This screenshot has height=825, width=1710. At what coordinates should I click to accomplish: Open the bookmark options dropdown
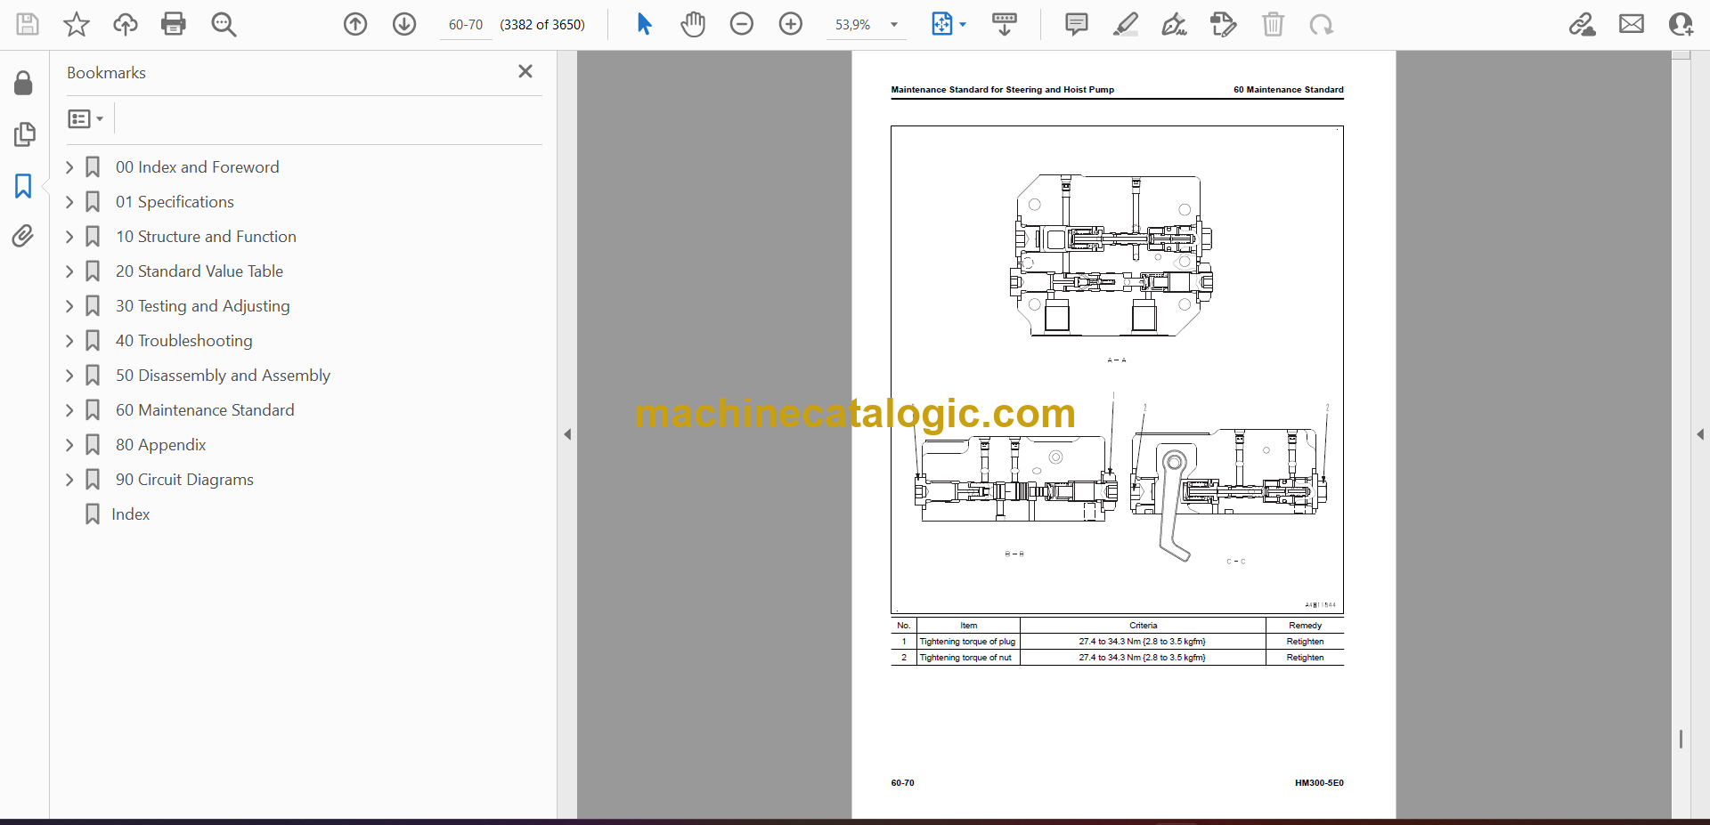[x=86, y=118]
